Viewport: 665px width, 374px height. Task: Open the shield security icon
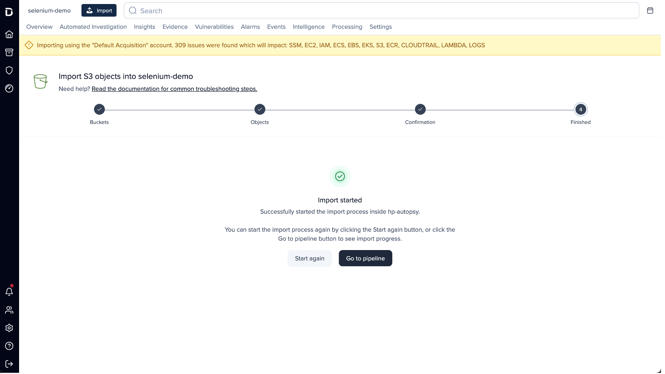point(9,70)
